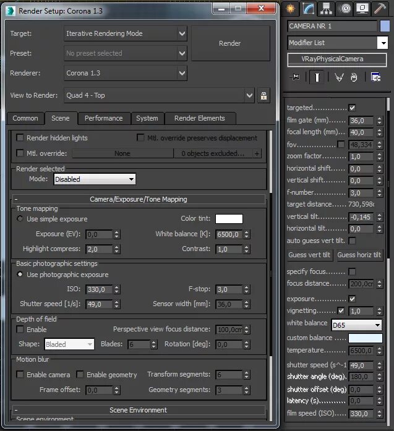This screenshot has height=431, width=394.
Task: Open the Hierarchy panel icon
Action: (326, 9)
